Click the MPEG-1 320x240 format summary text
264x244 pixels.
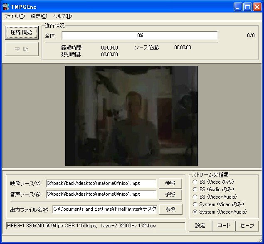[x=81, y=226]
